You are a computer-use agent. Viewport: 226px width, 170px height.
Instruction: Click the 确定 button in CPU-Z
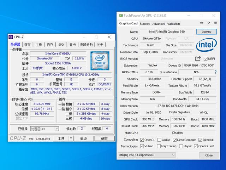(x=105, y=138)
